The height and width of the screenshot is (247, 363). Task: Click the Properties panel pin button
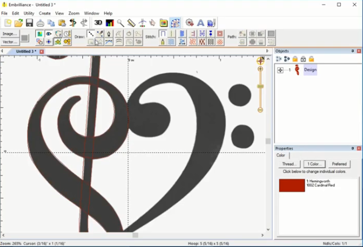pos(352,148)
